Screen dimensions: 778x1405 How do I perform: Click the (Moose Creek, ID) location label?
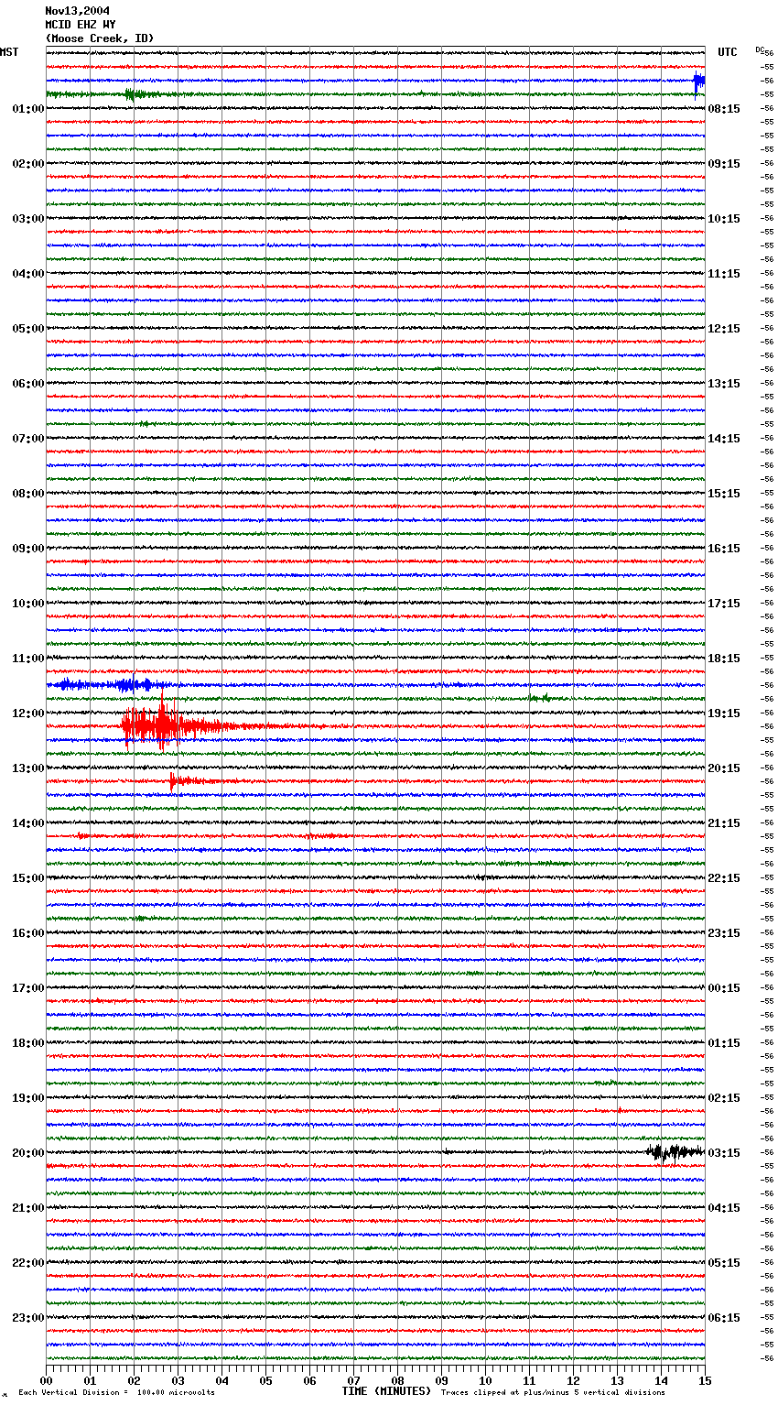coord(100,38)
